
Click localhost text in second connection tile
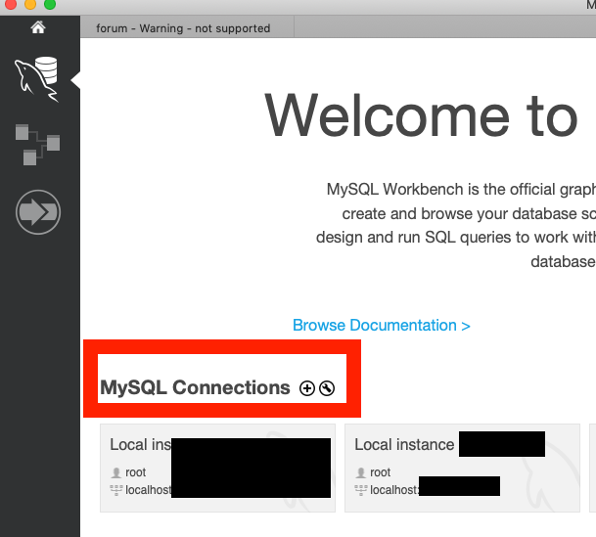393,490
